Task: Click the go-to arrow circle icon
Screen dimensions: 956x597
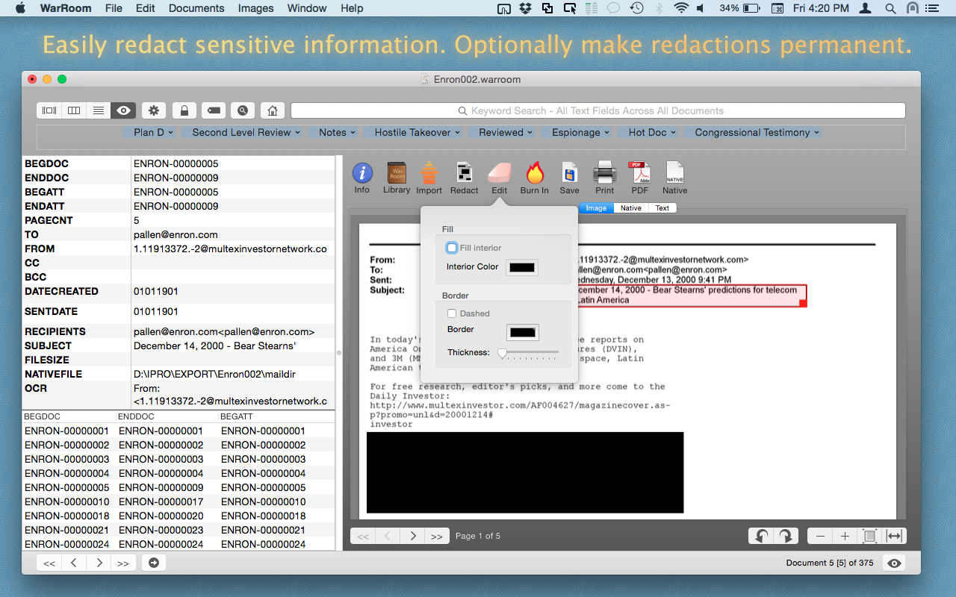Action: [153, 563]
